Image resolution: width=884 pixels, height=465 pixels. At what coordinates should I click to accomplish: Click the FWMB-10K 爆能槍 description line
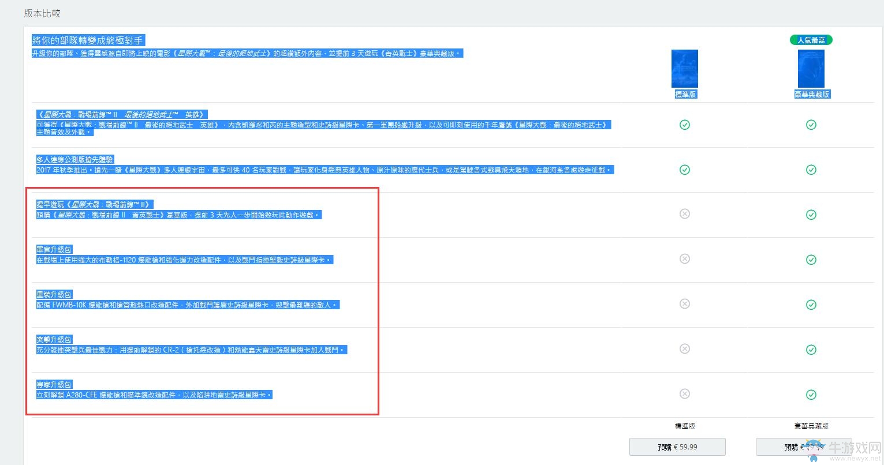tap(188, 305)
